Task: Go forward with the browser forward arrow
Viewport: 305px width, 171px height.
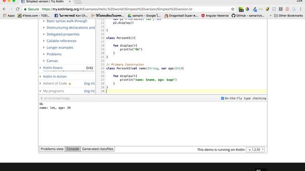Action: [x=11, y=9]
